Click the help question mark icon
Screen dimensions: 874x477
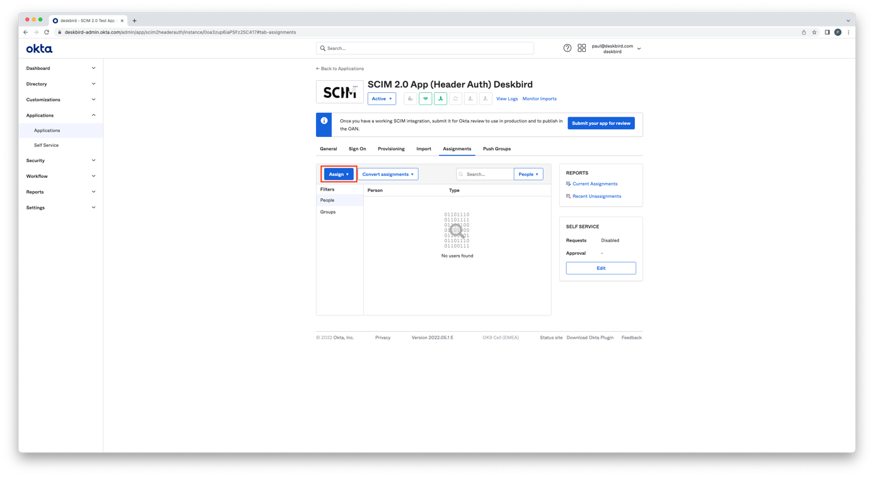567,48
